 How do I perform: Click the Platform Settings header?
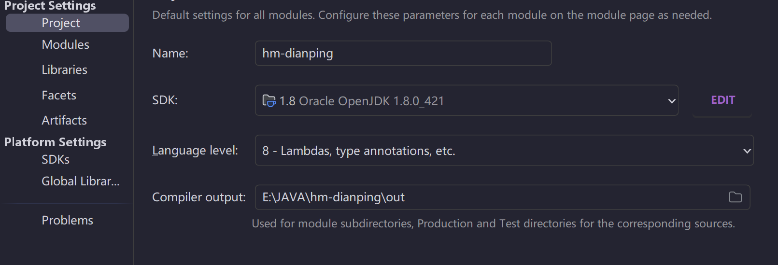click(55, 142)
